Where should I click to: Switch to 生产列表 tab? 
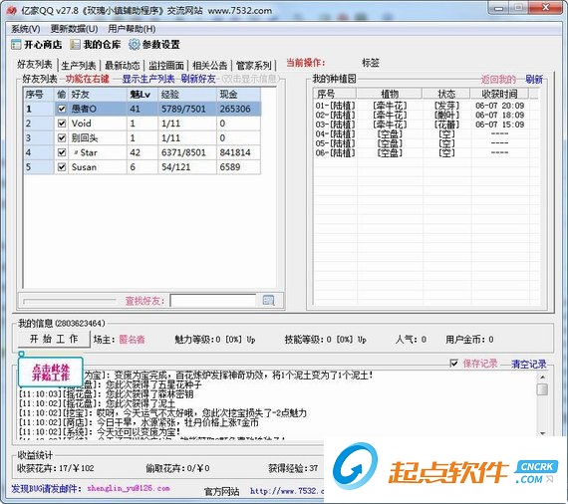[79, 66]
